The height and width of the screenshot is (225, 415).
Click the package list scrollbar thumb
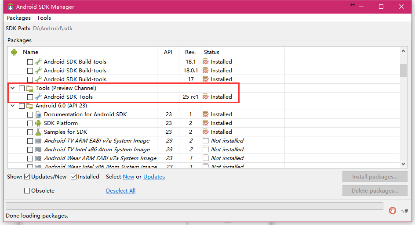(x=404, y=71)
